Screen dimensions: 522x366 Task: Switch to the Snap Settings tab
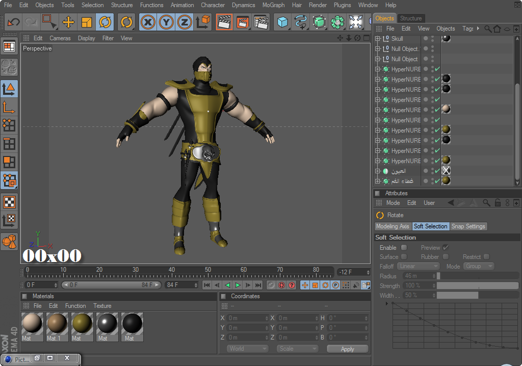click(468, 226)
